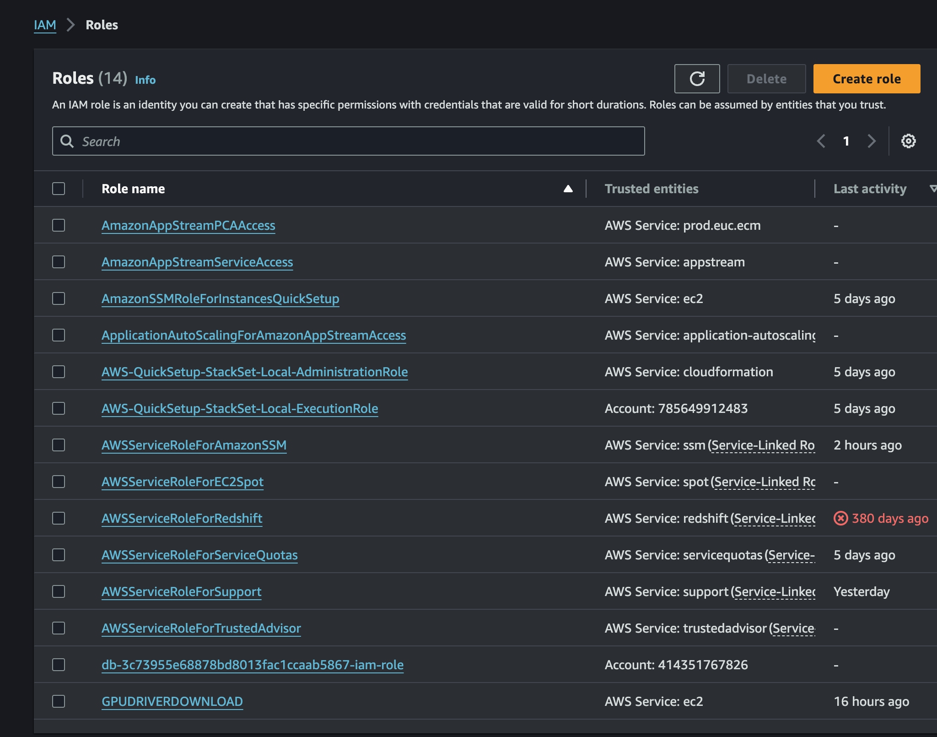Open ApplicationAutoScalingForAmazonAppStreamAccess role
The width and height of the screenshot is (937, 737).
pyautogui.click(x=254, y=335)
